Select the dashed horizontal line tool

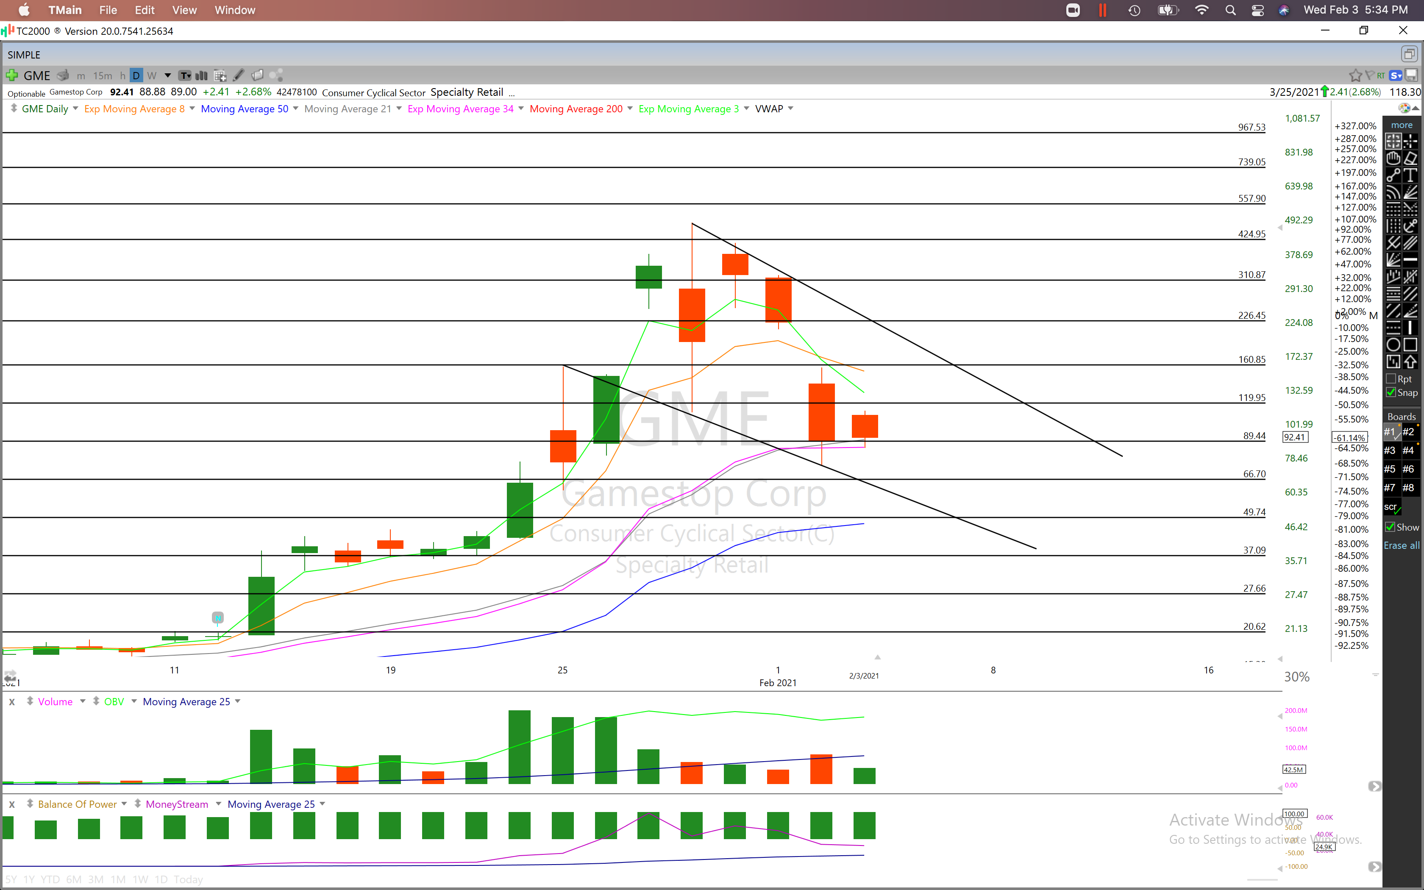(x=1393, y=328)
